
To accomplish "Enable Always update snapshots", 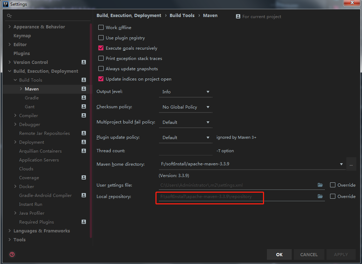I will (x=101, y=68).
